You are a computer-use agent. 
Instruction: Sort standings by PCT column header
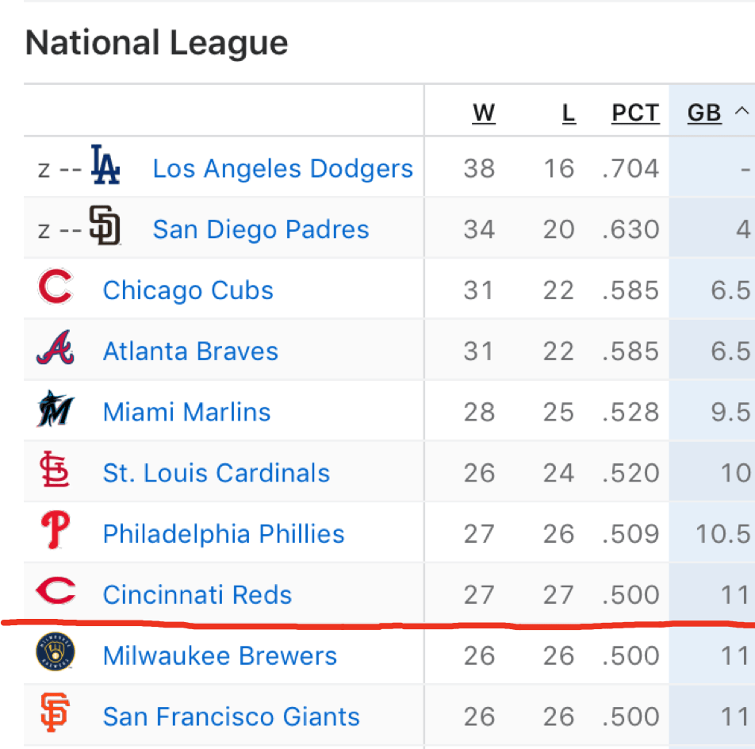(635, 113)
